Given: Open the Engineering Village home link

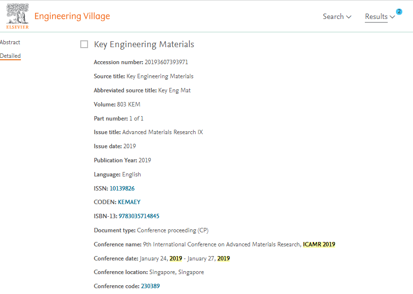Looking at the screenshot, I should 72,16.
